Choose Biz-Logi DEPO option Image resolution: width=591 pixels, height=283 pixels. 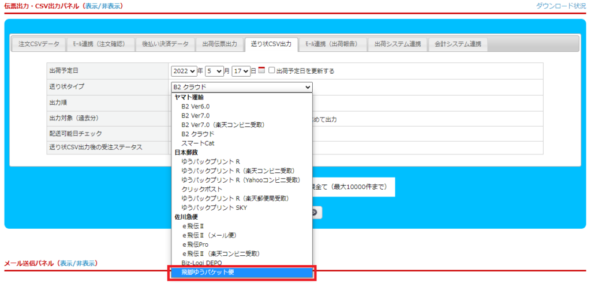(242, 262)
